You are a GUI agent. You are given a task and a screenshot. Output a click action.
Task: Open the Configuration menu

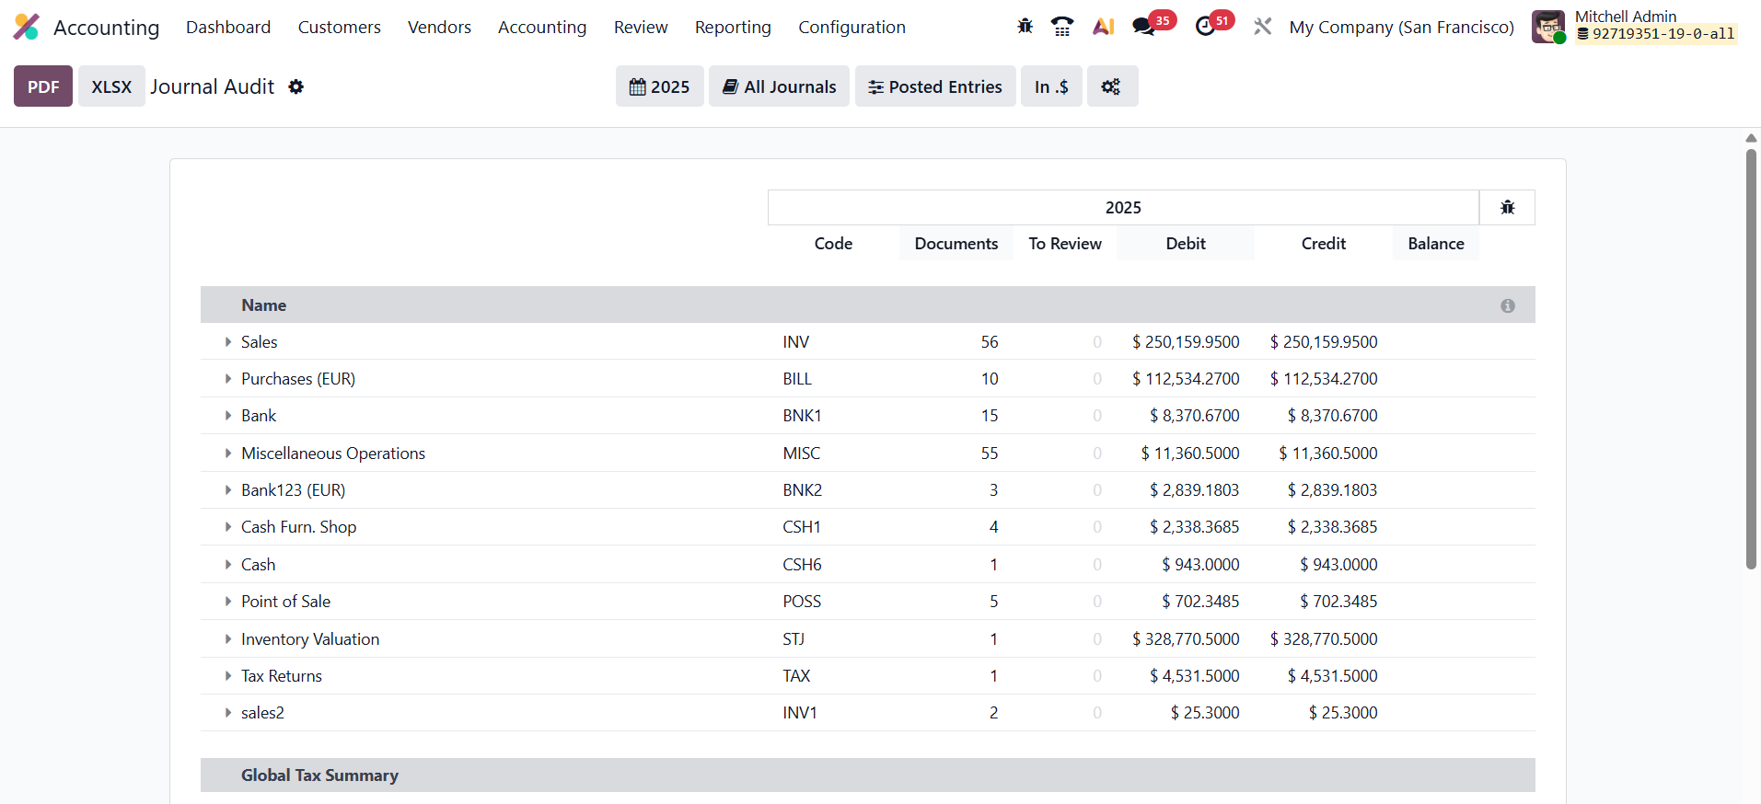pos(852,28)
